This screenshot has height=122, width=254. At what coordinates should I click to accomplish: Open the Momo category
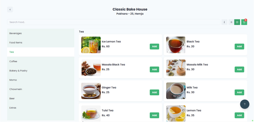coord(41,80)
